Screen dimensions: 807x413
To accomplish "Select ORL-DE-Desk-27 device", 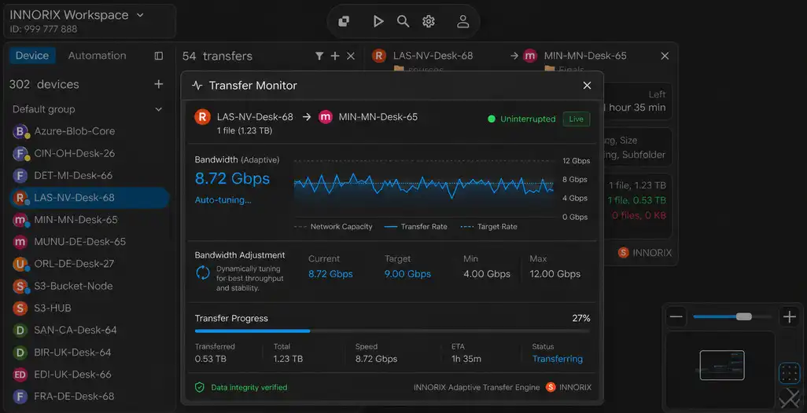I will (x=89, y=264).
